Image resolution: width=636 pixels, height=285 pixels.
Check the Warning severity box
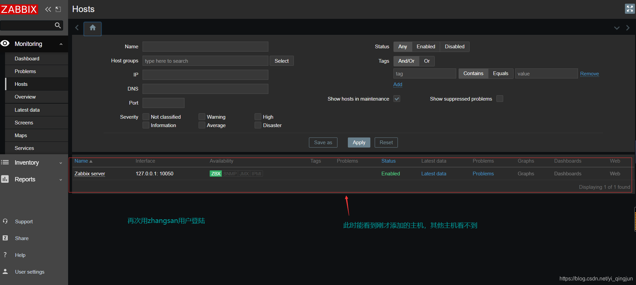coord(202,117)
